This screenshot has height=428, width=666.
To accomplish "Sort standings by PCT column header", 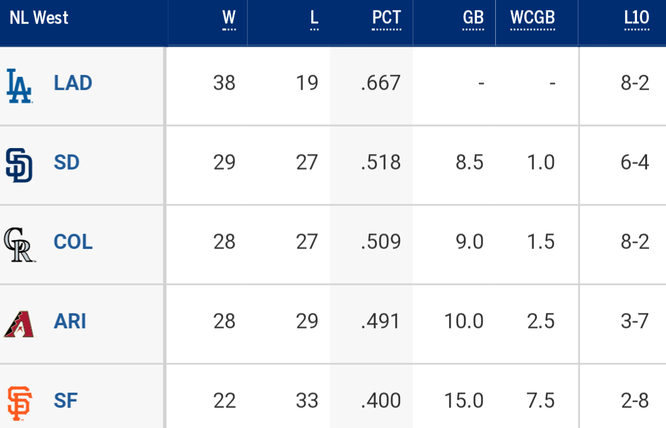I will [386, 19].
